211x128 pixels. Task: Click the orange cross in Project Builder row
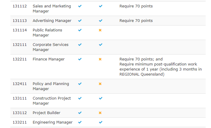pos(100,113)
